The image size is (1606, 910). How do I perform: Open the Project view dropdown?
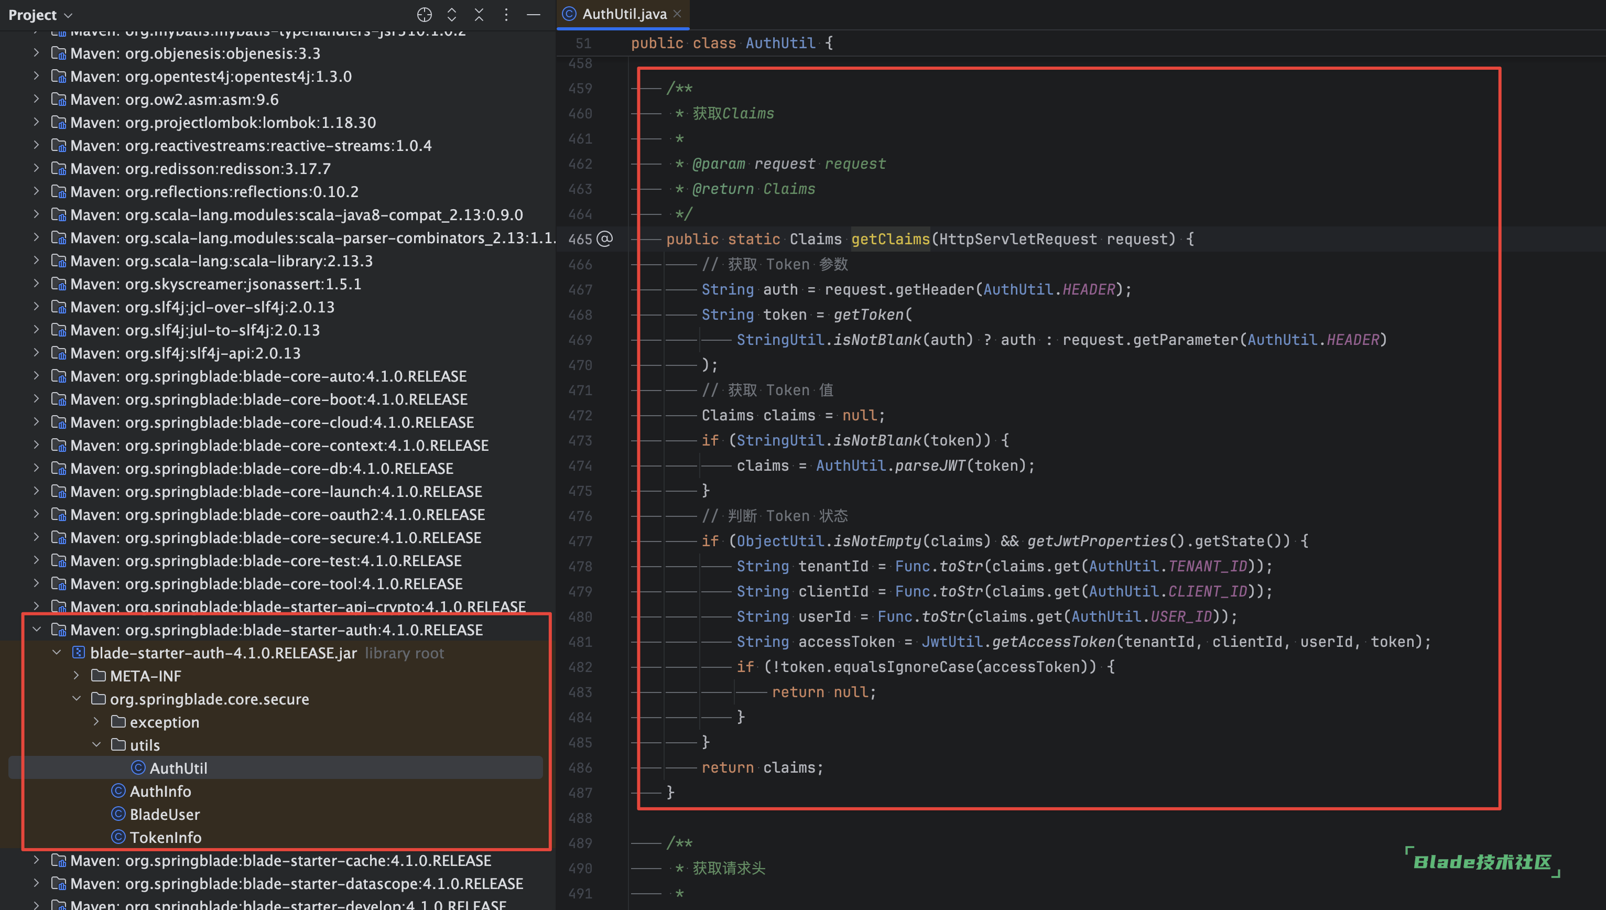coord(40,14)
